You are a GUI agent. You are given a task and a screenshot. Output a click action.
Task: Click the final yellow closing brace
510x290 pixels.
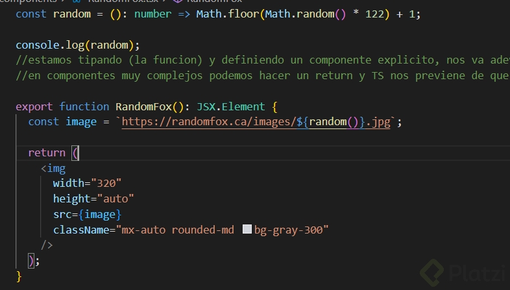[x=19, y=276]
